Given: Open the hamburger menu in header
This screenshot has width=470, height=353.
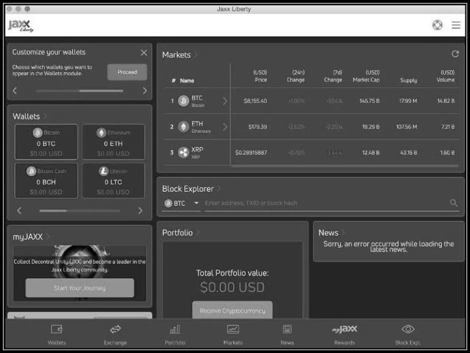Looking at the screenshot, I should 456,25.
